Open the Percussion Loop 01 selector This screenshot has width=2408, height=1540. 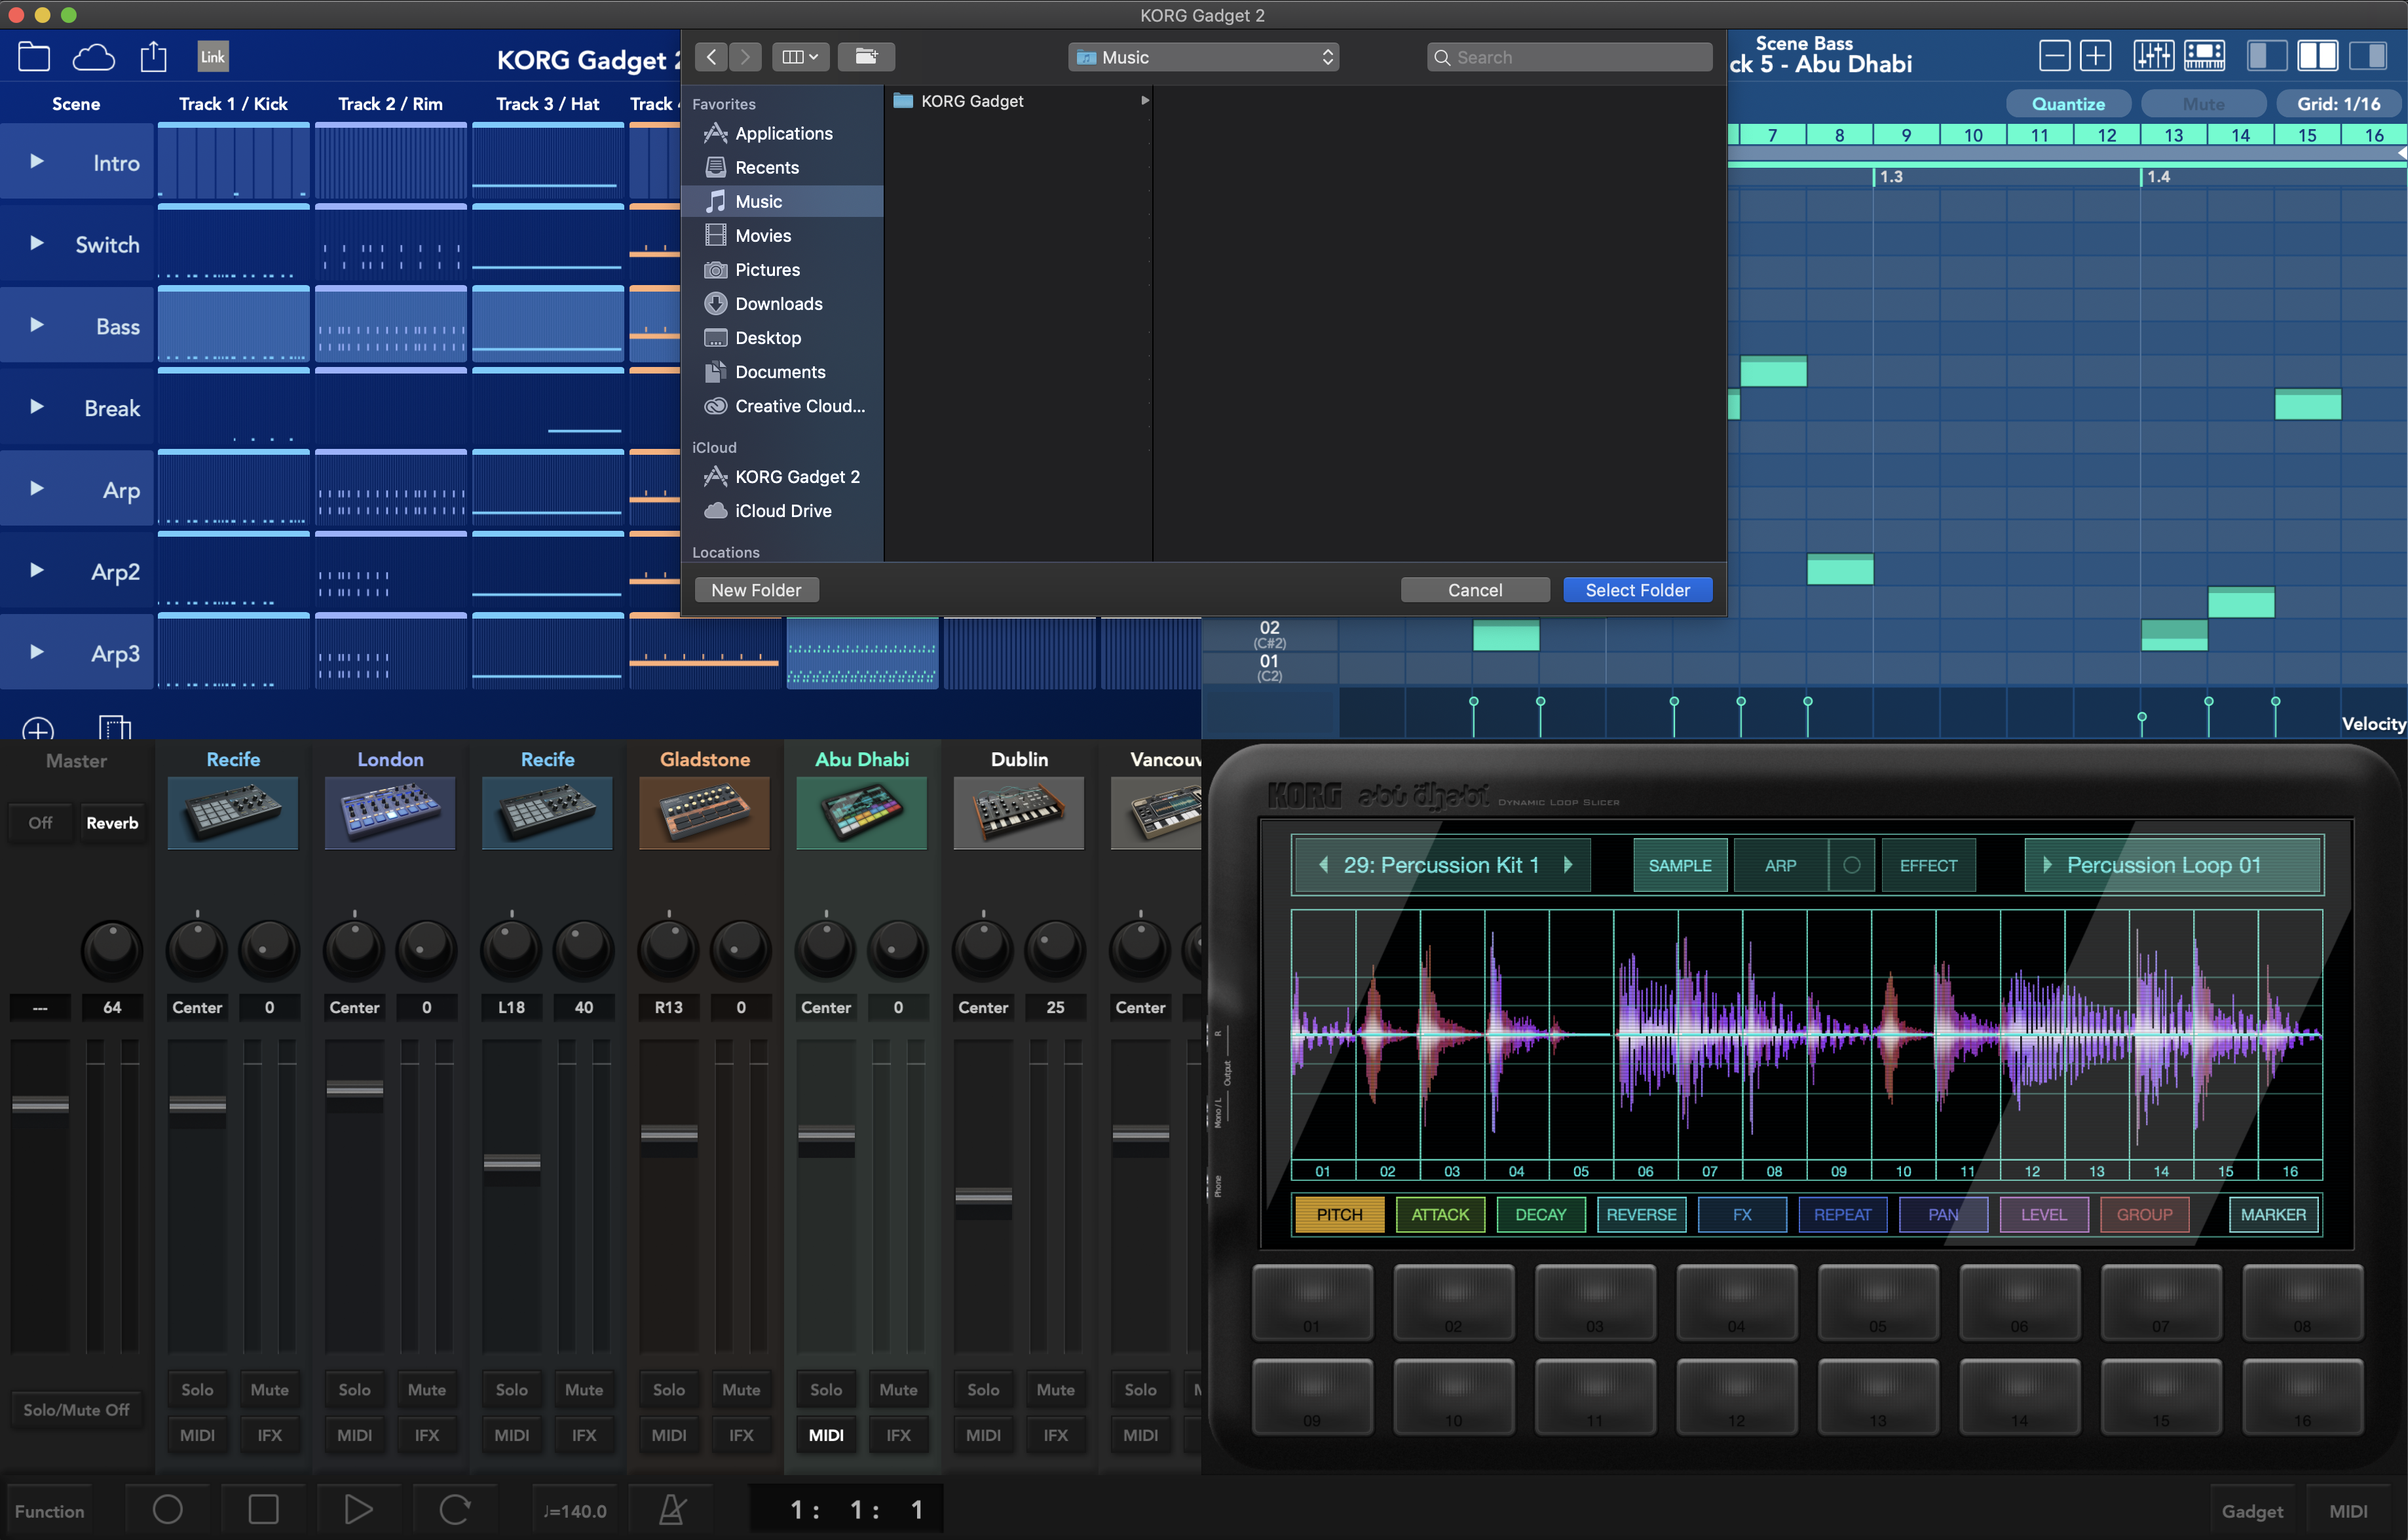(2173, 866)
